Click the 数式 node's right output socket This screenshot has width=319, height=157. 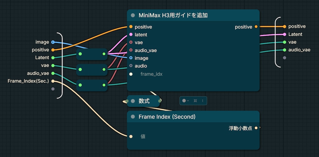tap(160, 101)
